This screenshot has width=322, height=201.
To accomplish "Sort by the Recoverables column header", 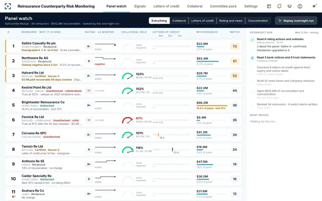I will [207, 32].
